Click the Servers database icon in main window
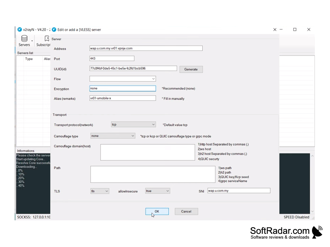Image resolution: width=330 pixels, height=247 pixels. 24,39
